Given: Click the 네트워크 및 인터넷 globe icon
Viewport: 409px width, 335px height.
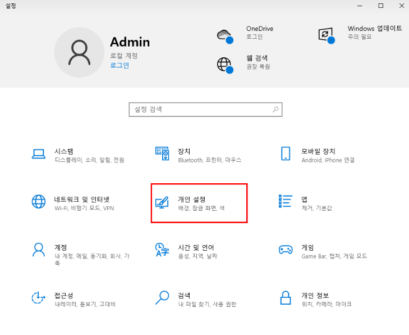Looking at the screenshot, I should coord(38,202).
